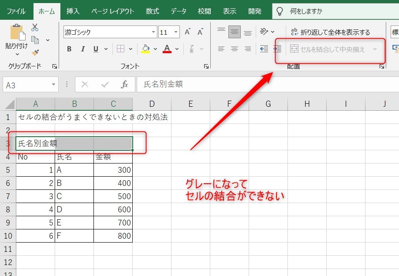Decrease the font size with the small A icon
The width and height of the screenshot is (399, 276).
pos(200,32)
